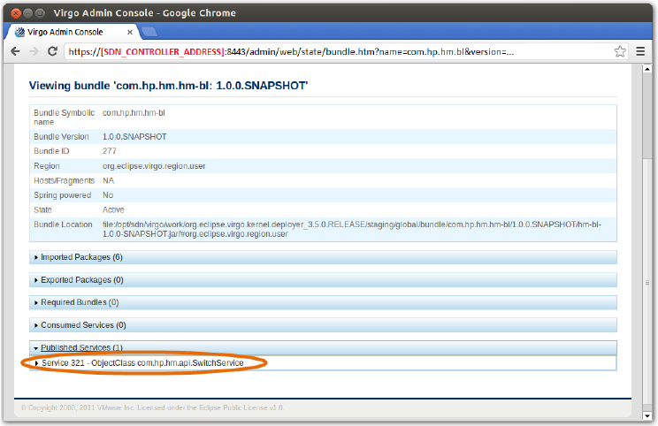Collapse the Published Services (1) section
The image size is (658, 426).
[x=81, y=348]
